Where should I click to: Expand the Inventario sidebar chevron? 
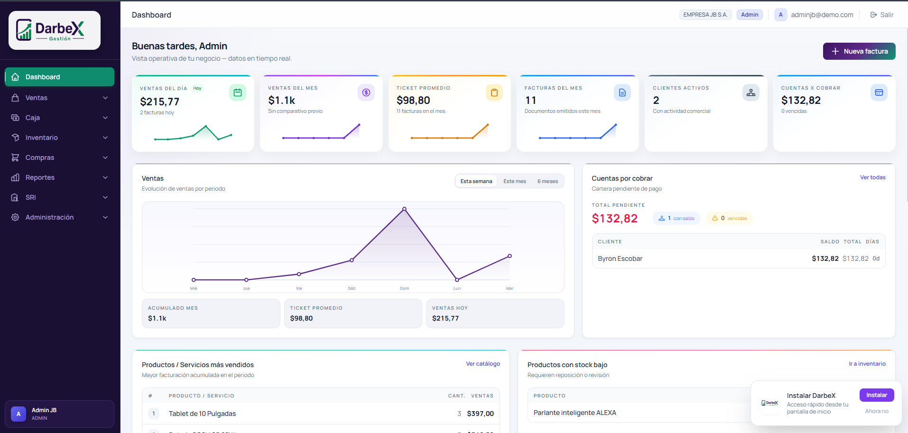tap(105, 138)
